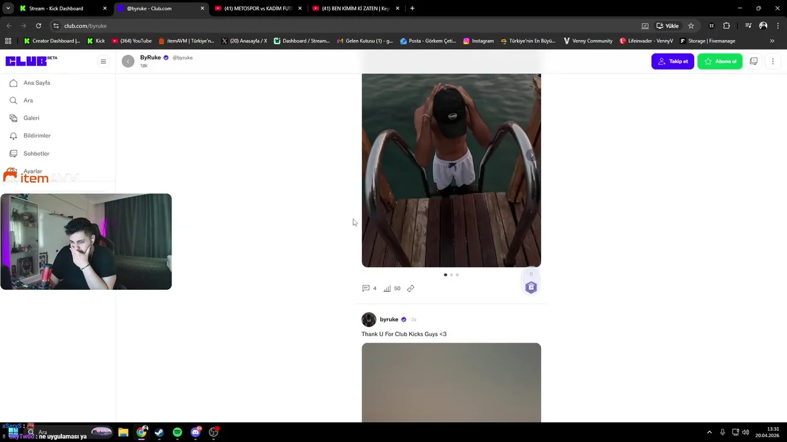The width and height of the screenshot is (787, 442).
Task: Open the Kick bookmark
Action: click(x=96, y=41)
